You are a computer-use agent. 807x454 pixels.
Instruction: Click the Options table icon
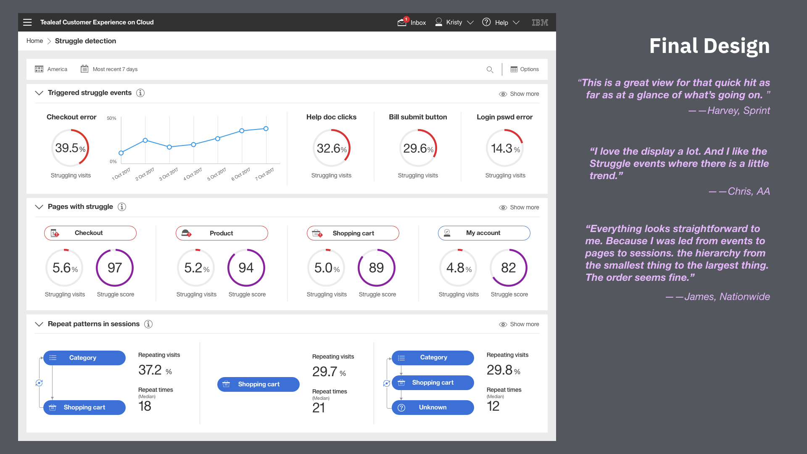pos(514,69)
